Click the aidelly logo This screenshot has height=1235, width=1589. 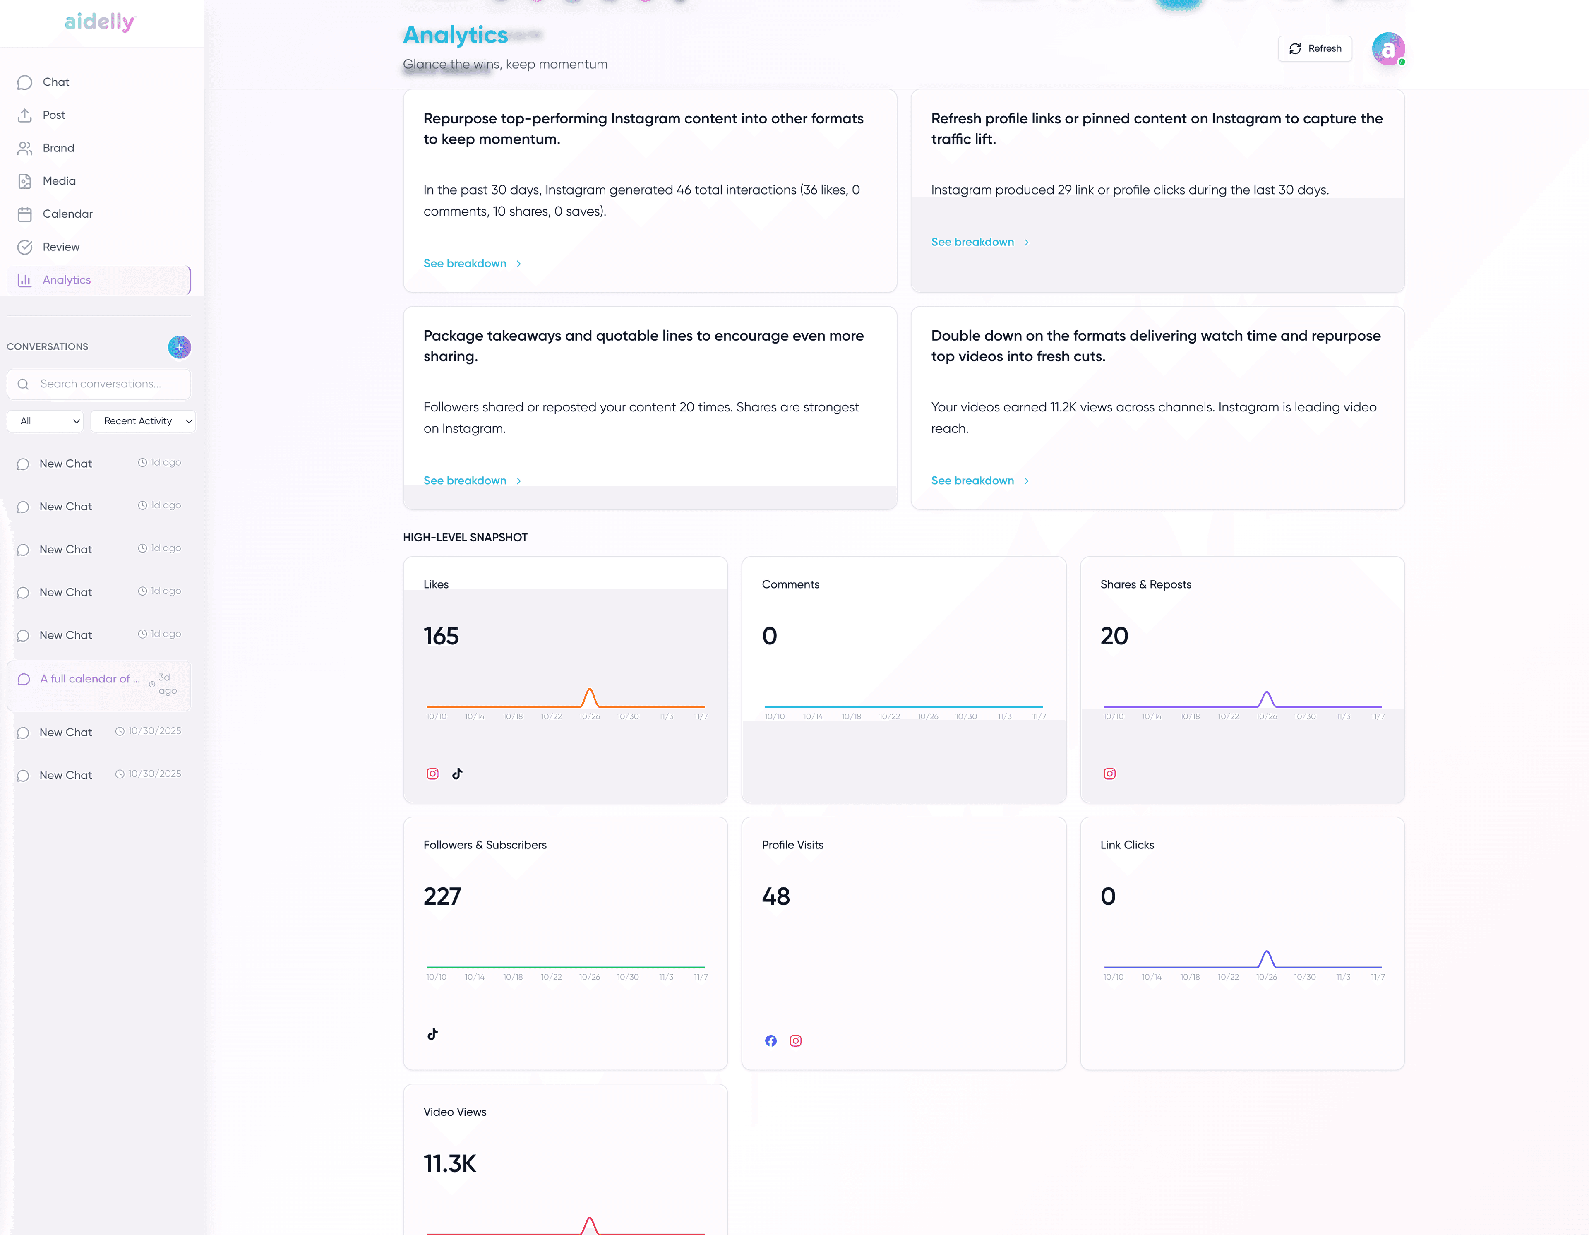[100, 22]
